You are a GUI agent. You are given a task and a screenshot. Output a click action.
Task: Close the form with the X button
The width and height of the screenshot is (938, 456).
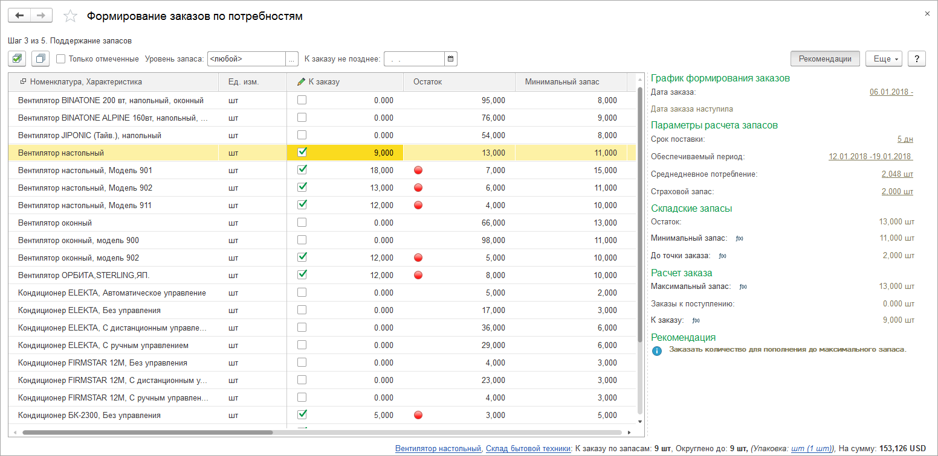pos(927,13)
